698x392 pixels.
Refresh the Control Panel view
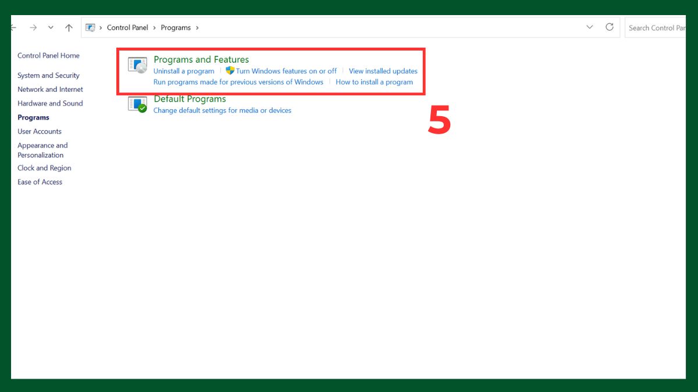pyautogui.click(x=610, y=27)
